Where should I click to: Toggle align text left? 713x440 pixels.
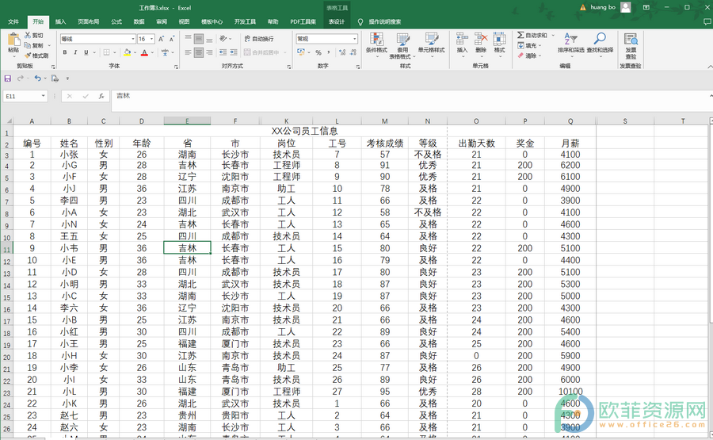point(189,52)
